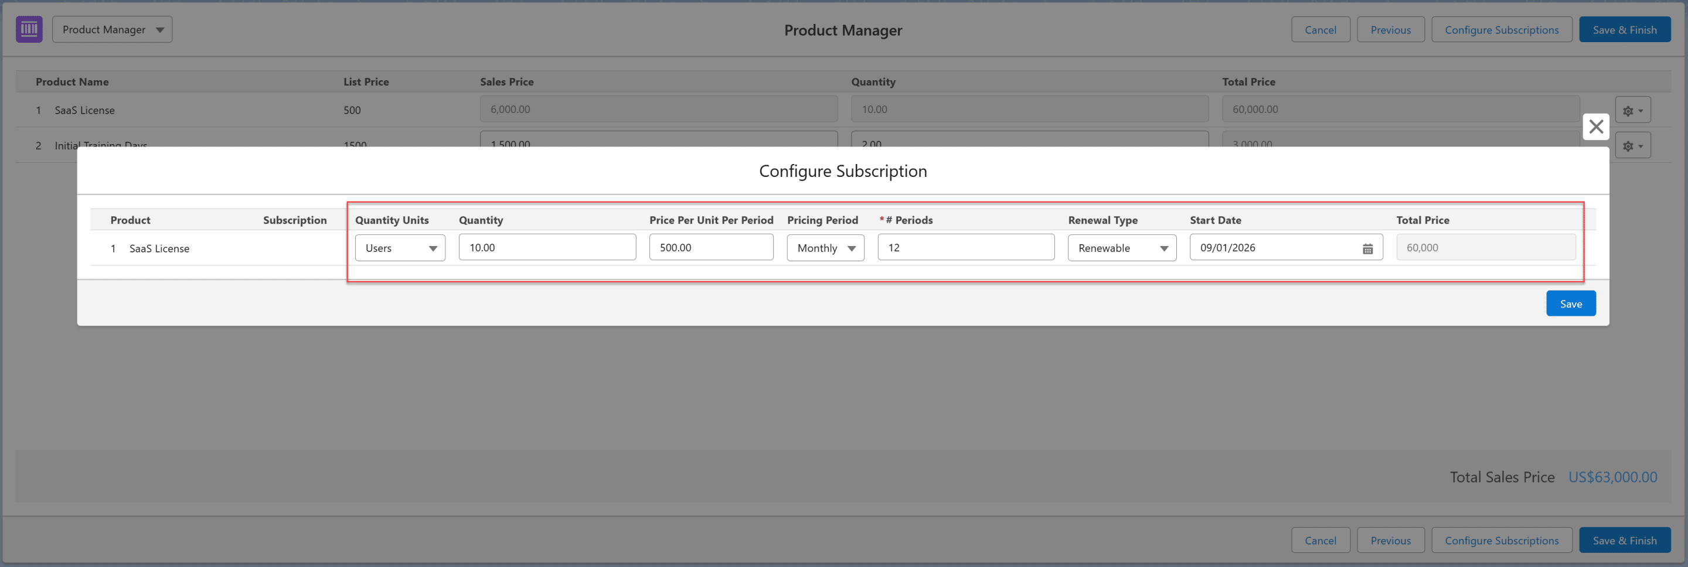1688x567 pixels.
Task: Click the top Previous button
Action: click(x=1390, y=30)
